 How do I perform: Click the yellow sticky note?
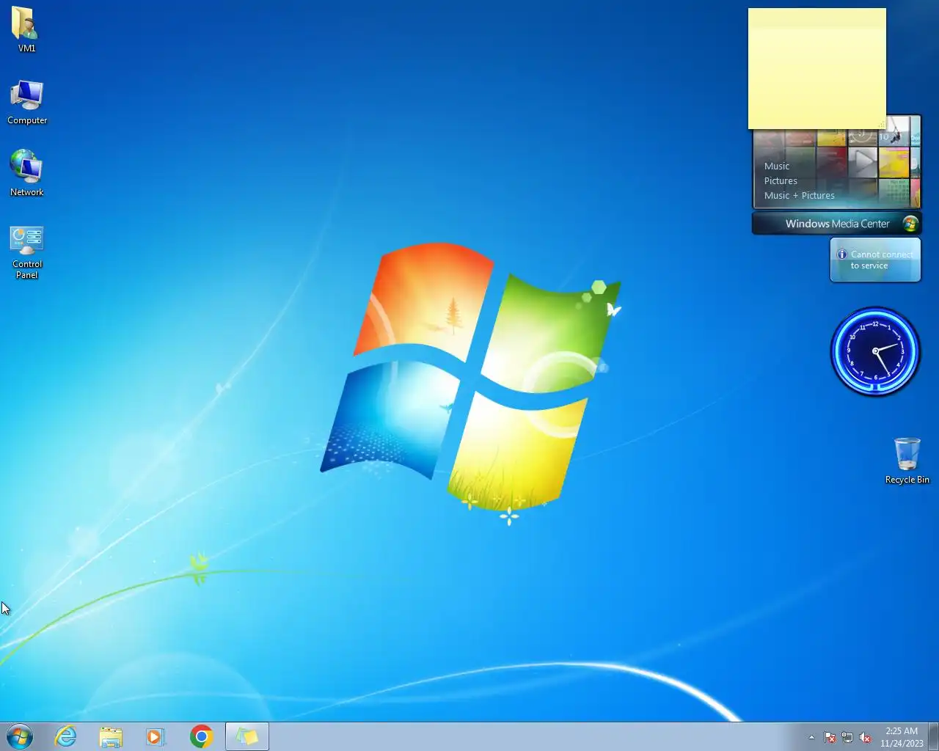click(816, 69)
